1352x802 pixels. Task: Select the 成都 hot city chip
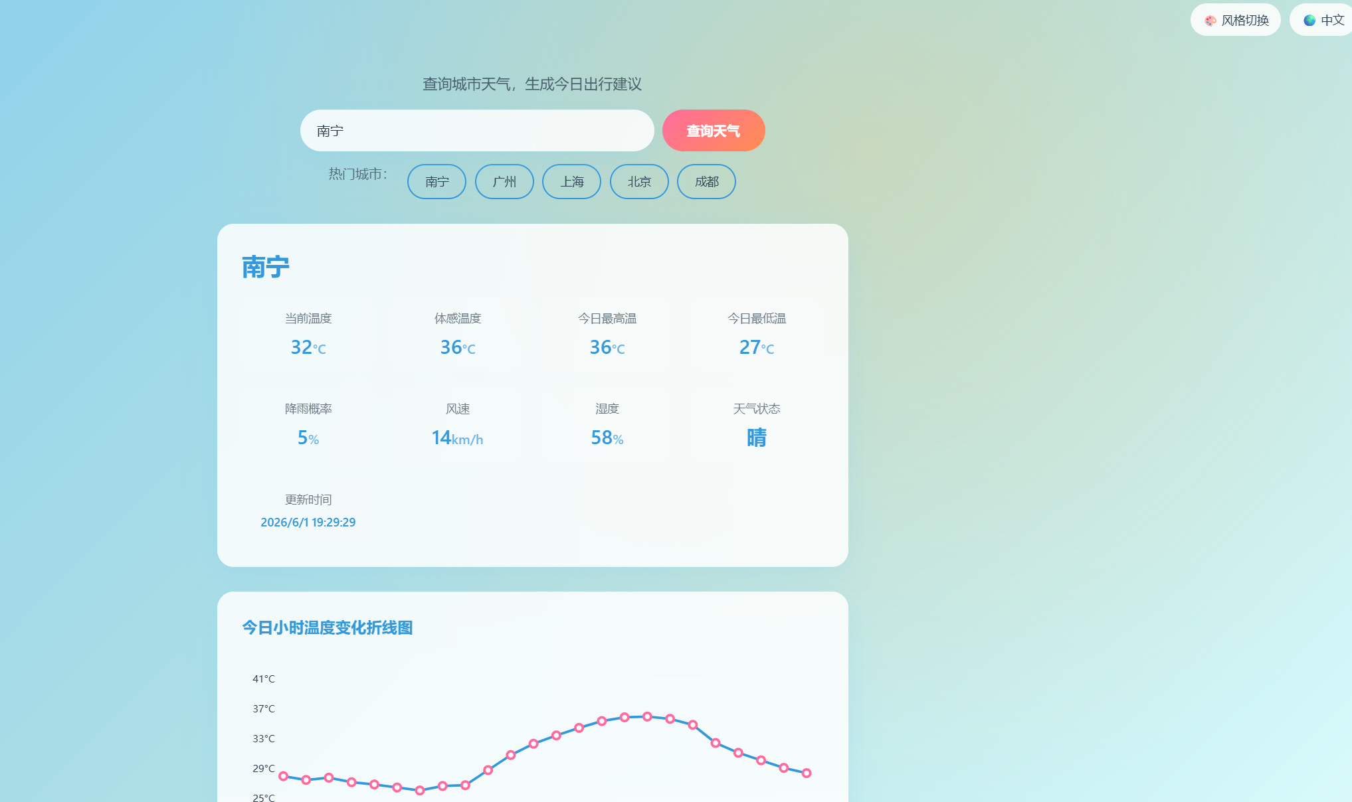click(x=706, y=182)
